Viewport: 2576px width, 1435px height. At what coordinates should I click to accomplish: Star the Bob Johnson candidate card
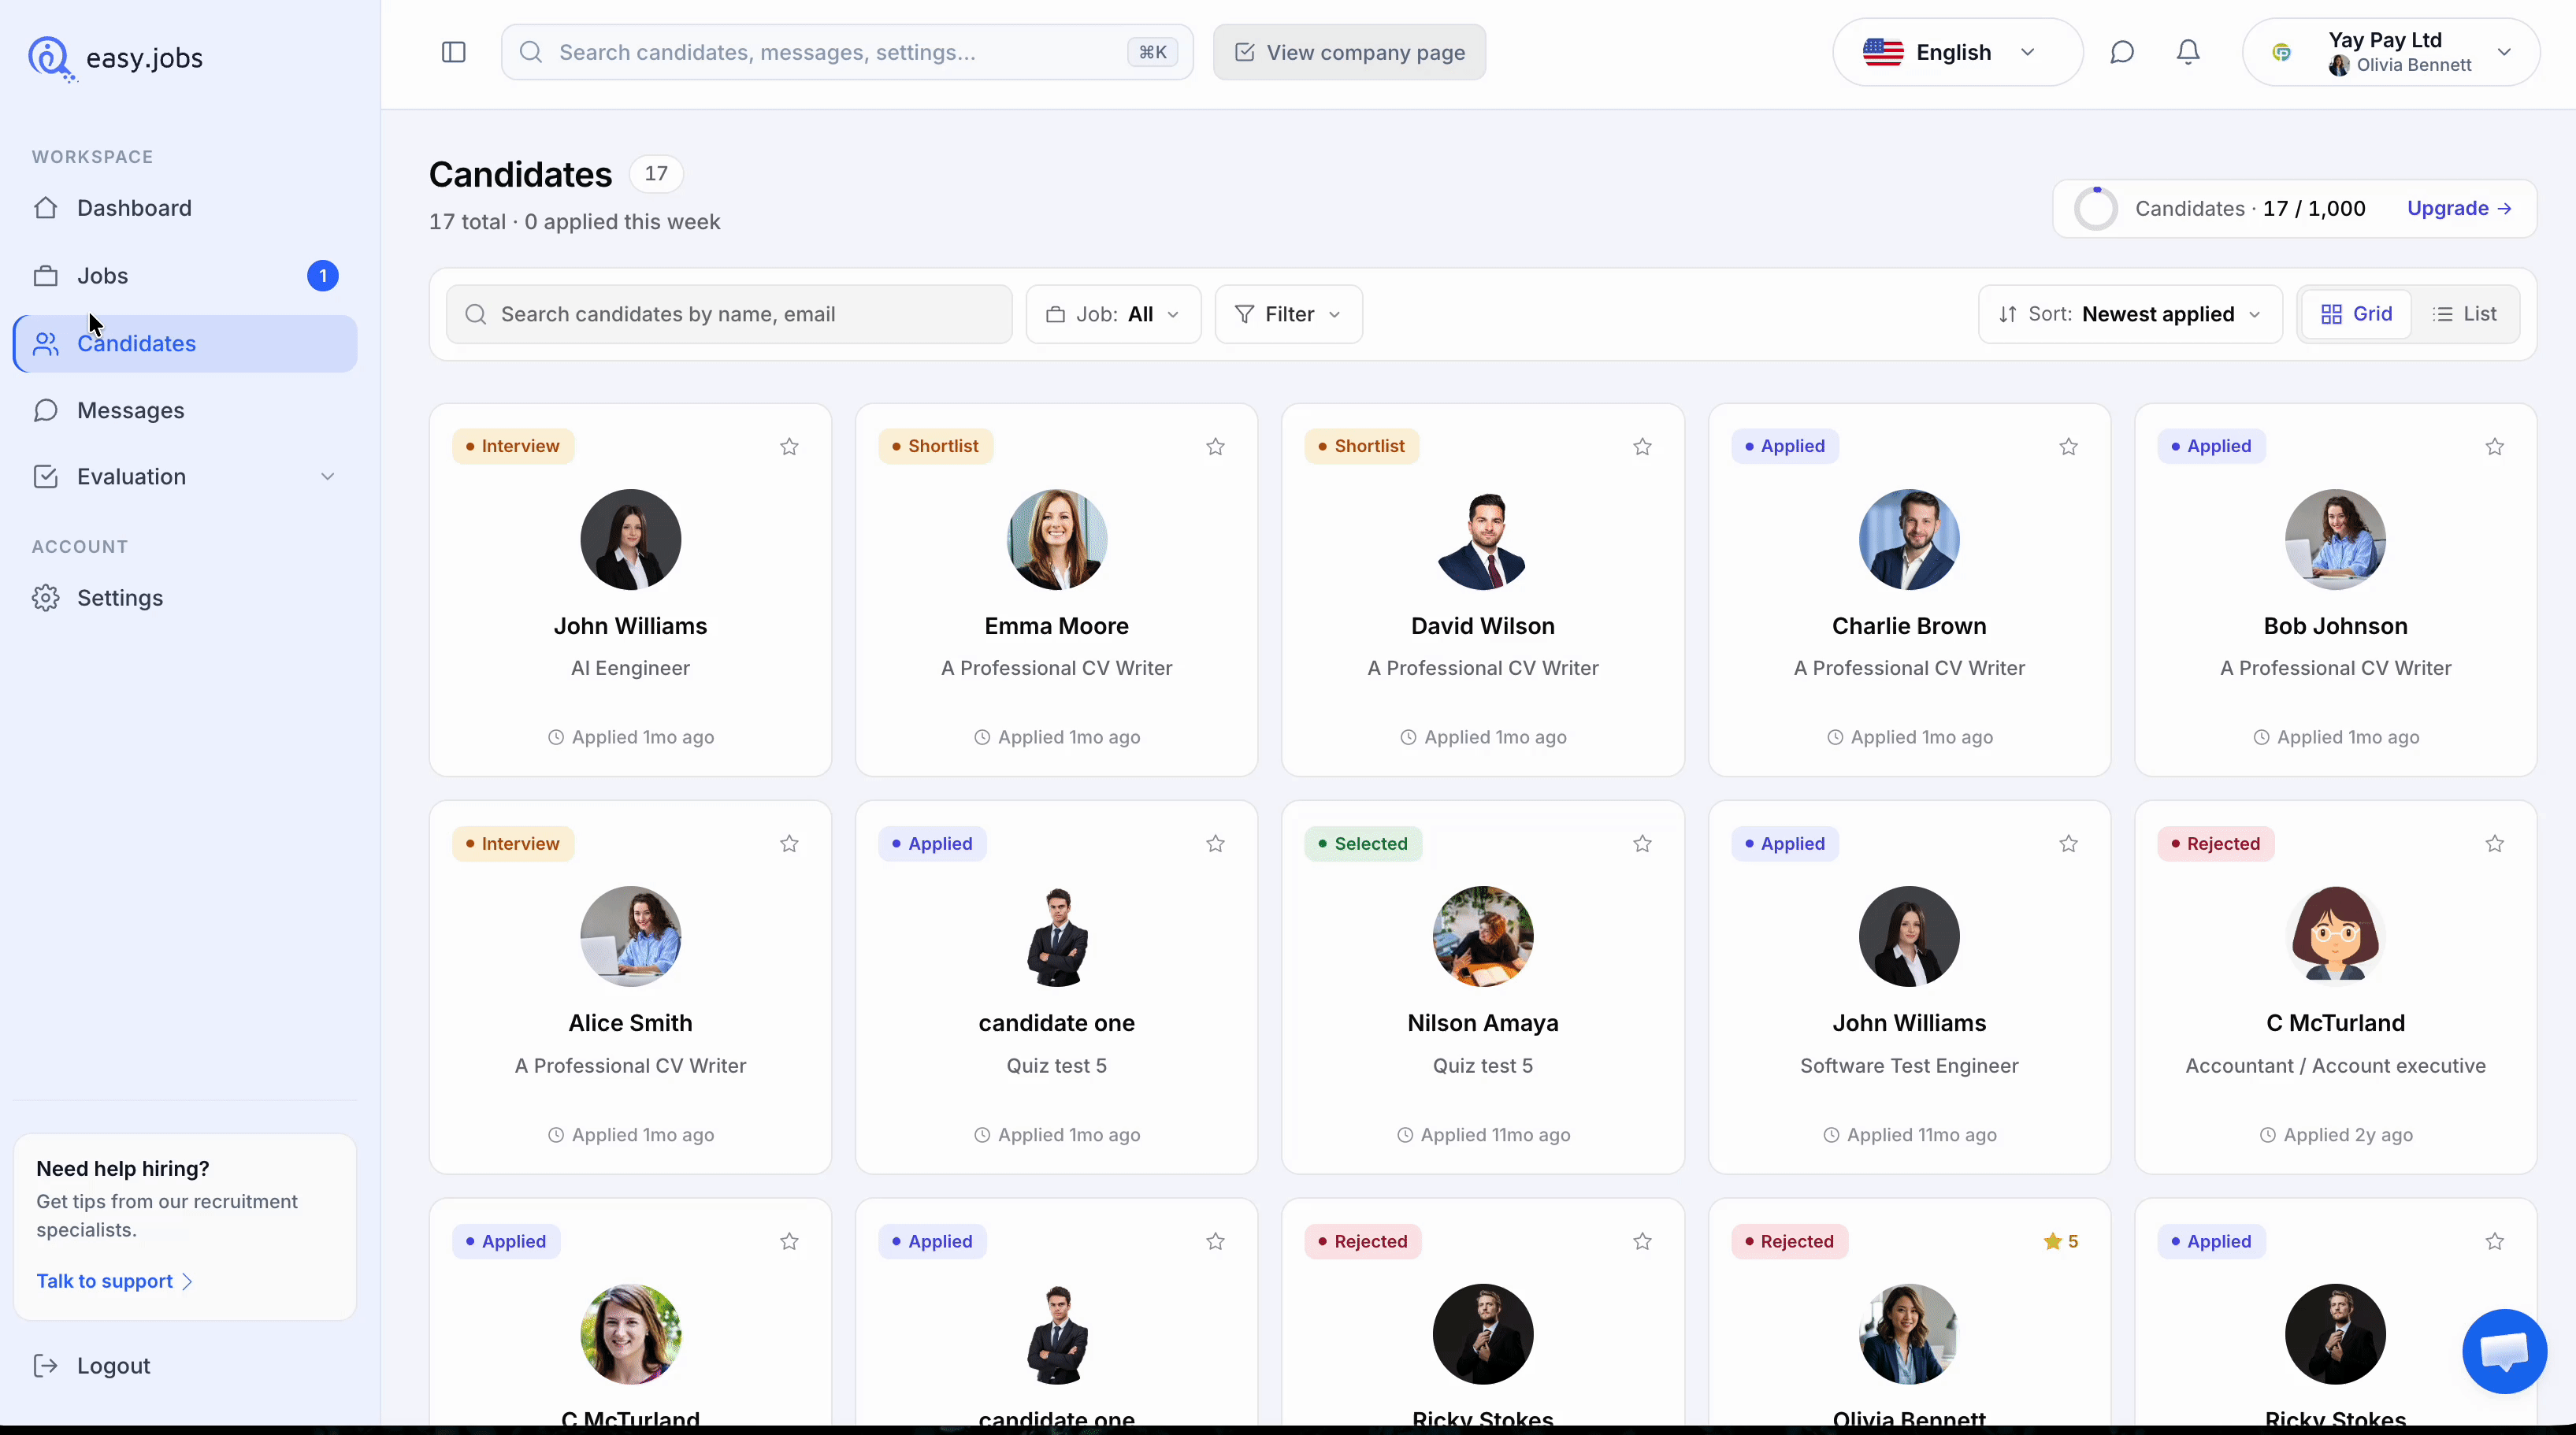[2494, 447]
